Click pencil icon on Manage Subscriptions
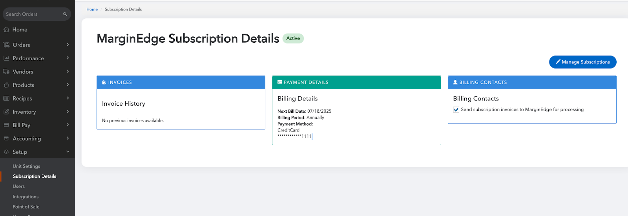 pos(558,62)
